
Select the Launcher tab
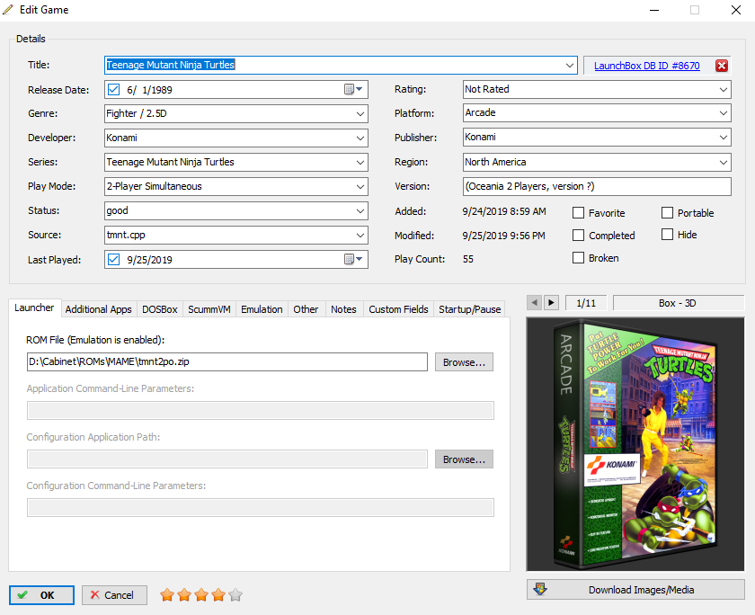pyautogui.click(x=34, y=307)
